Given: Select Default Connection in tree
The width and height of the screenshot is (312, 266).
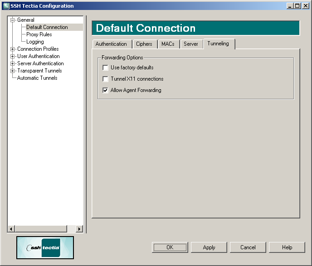Looking at the screenshot, I should pyautogui.click(x=47, y=27).
